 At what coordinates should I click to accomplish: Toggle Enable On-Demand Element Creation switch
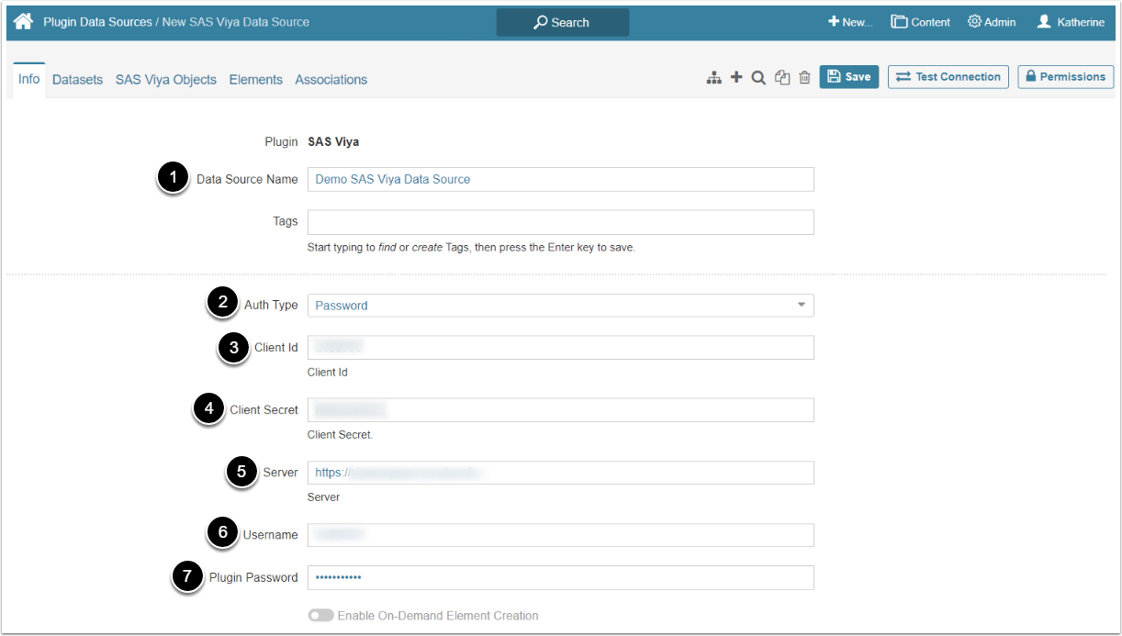click(x=321, y=616)
